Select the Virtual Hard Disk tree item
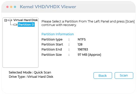The height and width of the screenshot is (95, 137). click(25, 20)
